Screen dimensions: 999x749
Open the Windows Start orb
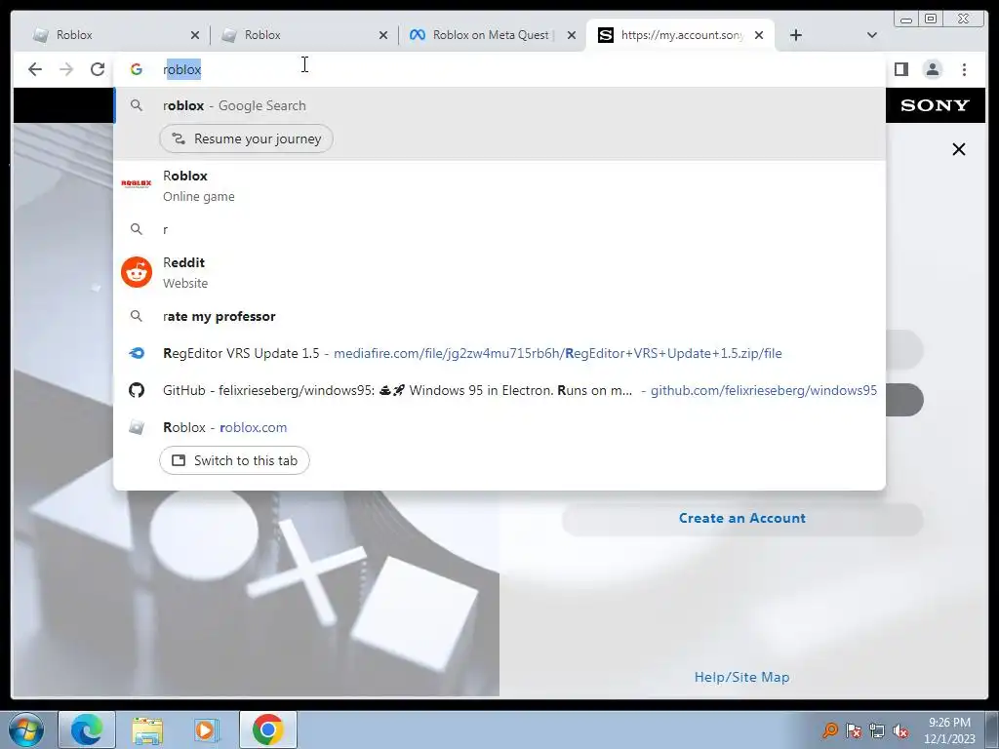click(x=26, y=729)
